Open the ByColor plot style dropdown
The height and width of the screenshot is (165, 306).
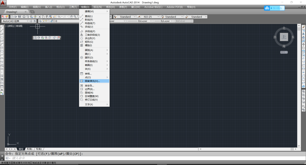pos(184,21)
